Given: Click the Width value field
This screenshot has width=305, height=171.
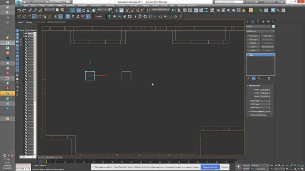Looking at the screenshot, I should tap(264, 93).
